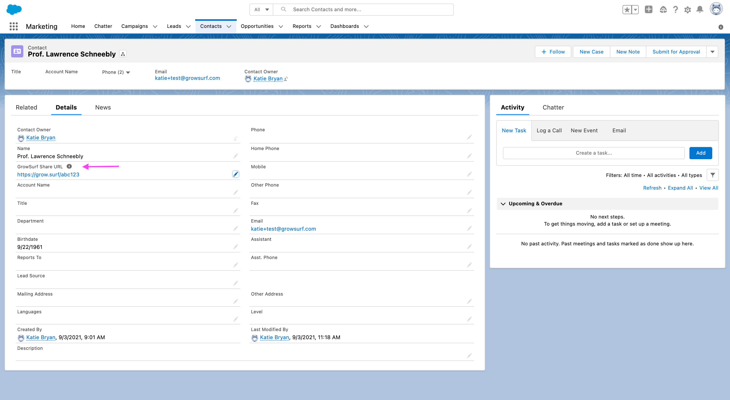Click the notifications bell icon

click(699, 9)
